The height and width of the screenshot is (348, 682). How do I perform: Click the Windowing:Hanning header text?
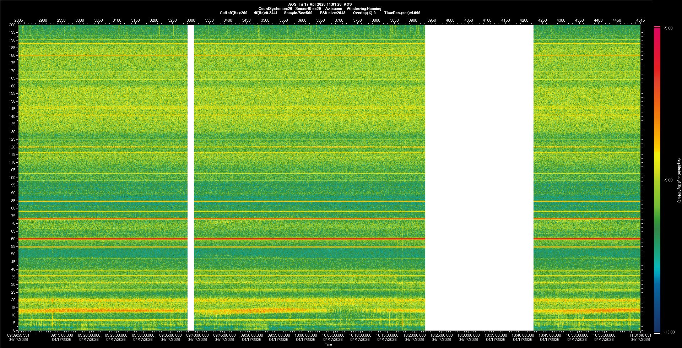click(364, 9)
